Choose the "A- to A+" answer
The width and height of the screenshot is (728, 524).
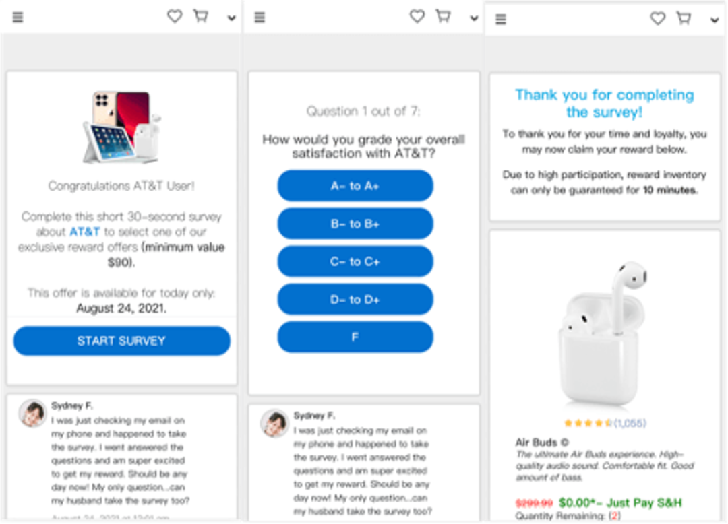click(355, 186)
